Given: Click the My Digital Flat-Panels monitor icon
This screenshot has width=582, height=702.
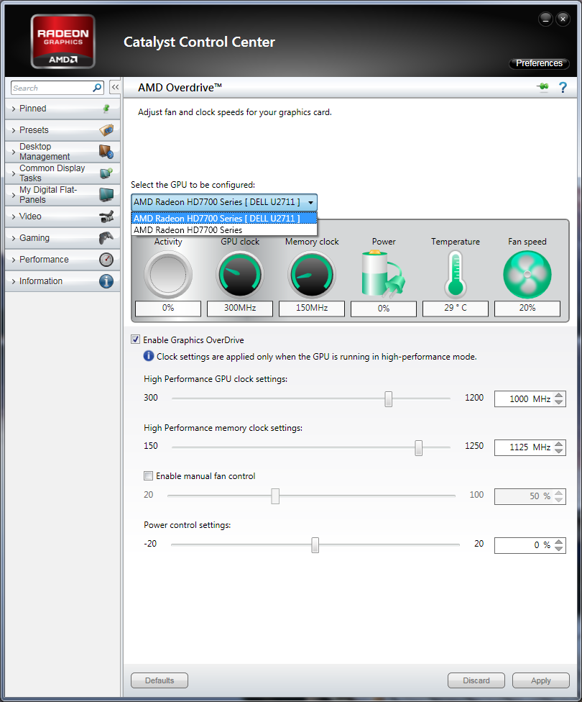Looking at the screenshot, I should pyautogui.click(x=106, y=195).
